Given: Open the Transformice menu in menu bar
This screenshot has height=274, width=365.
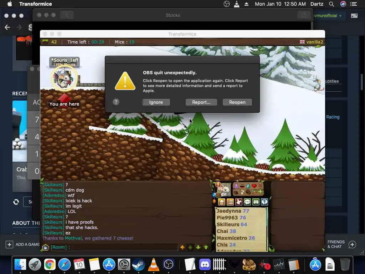Looking at the screenshot, I should pos(36,4).
